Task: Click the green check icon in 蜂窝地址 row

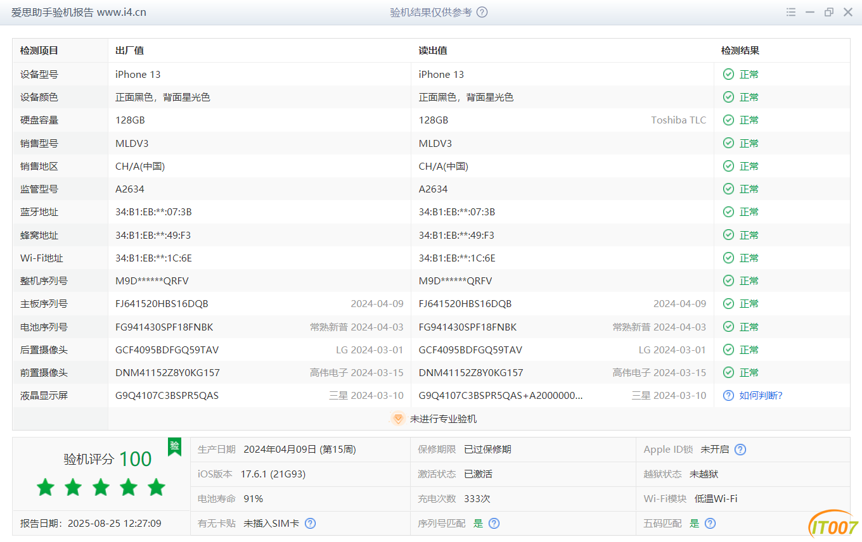Action: [729, 235]
